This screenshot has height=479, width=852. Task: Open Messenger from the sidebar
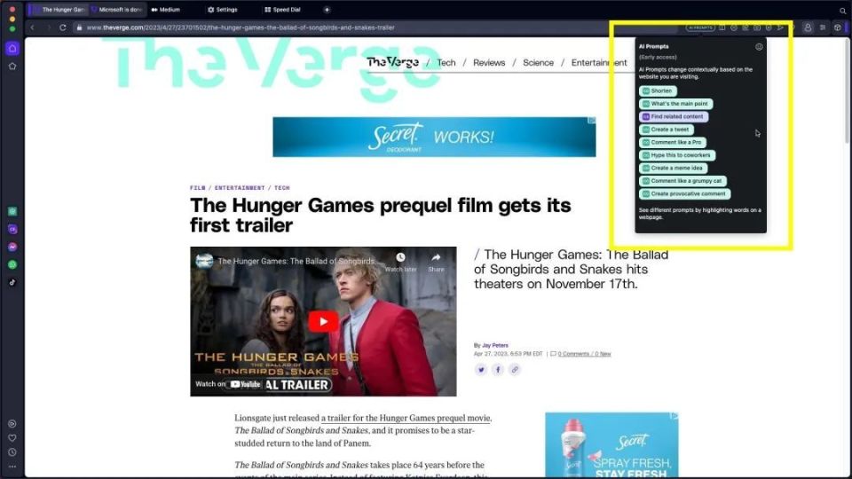(x=12, y=247)
